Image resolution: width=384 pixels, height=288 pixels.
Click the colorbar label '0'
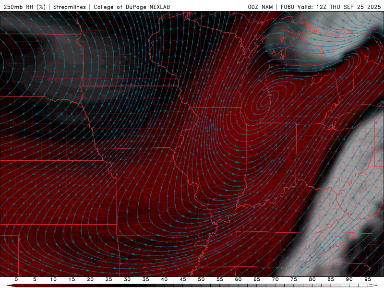pos(16,279)
